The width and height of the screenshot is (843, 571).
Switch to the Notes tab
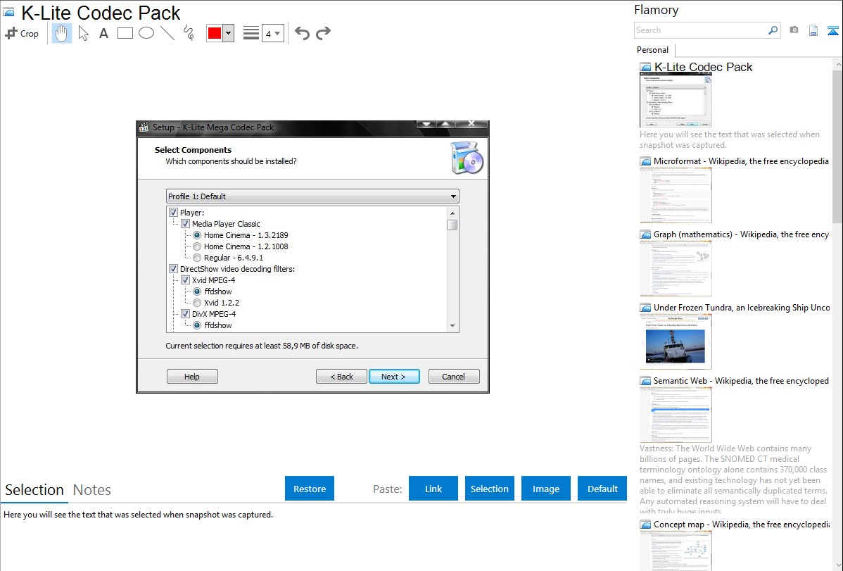point(92,490)
